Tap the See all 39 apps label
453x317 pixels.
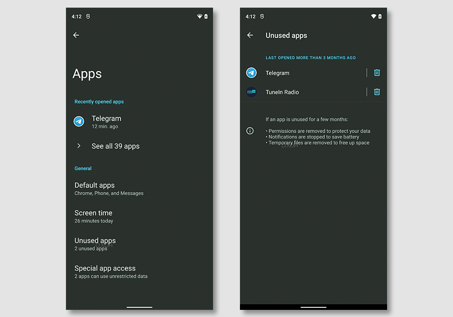click(116, 146)
